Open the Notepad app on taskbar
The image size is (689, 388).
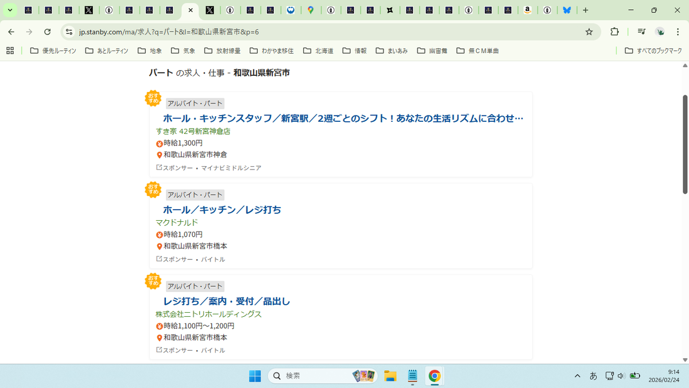tap(412, 376)
